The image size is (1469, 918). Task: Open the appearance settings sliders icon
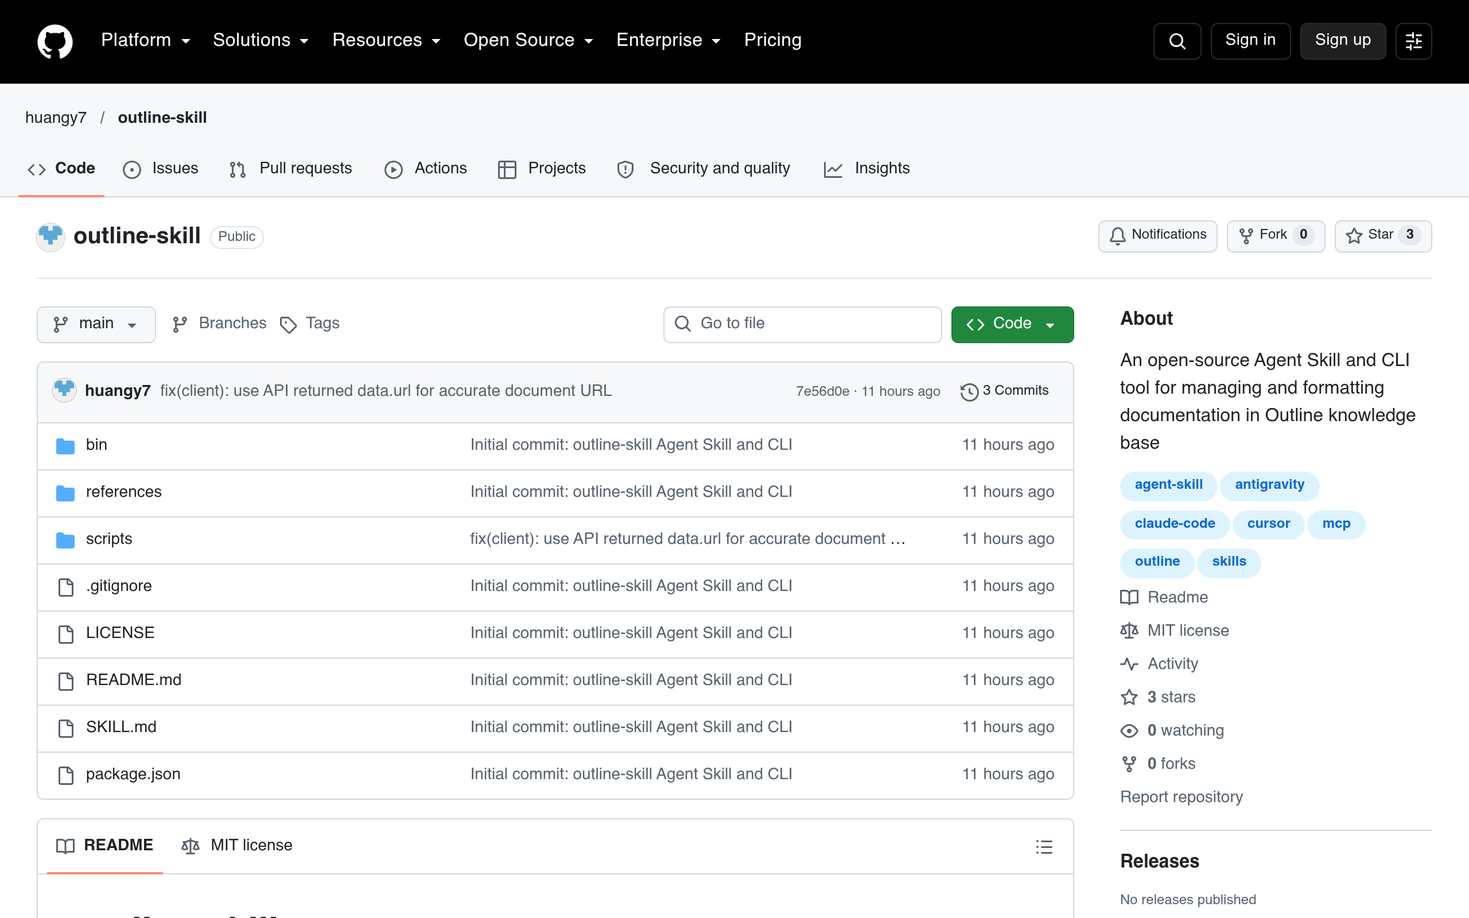[1414, 41]
